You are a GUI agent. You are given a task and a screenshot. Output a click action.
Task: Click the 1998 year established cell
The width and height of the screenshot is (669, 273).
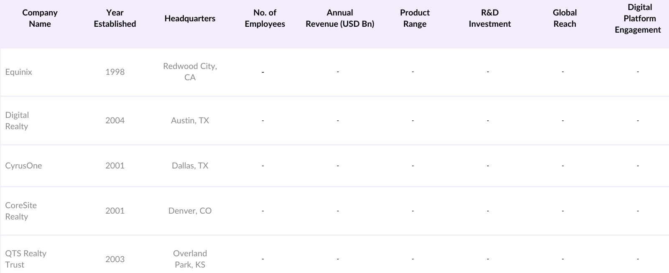(x=115, y=72)
